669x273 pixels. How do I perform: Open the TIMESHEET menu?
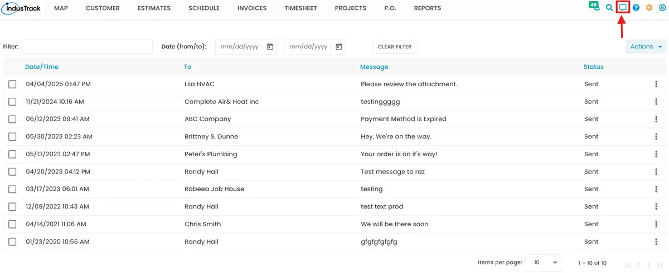click(x=301, y=8)
